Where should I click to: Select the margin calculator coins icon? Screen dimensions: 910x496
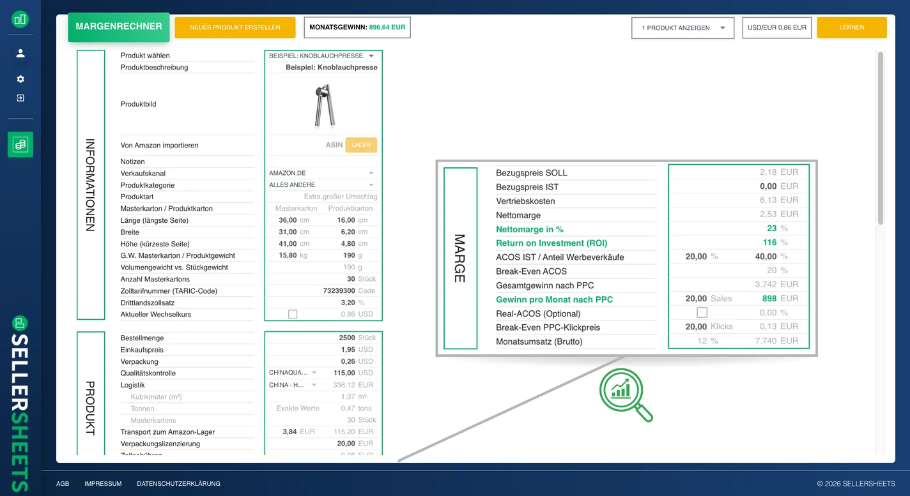(20, 145)
